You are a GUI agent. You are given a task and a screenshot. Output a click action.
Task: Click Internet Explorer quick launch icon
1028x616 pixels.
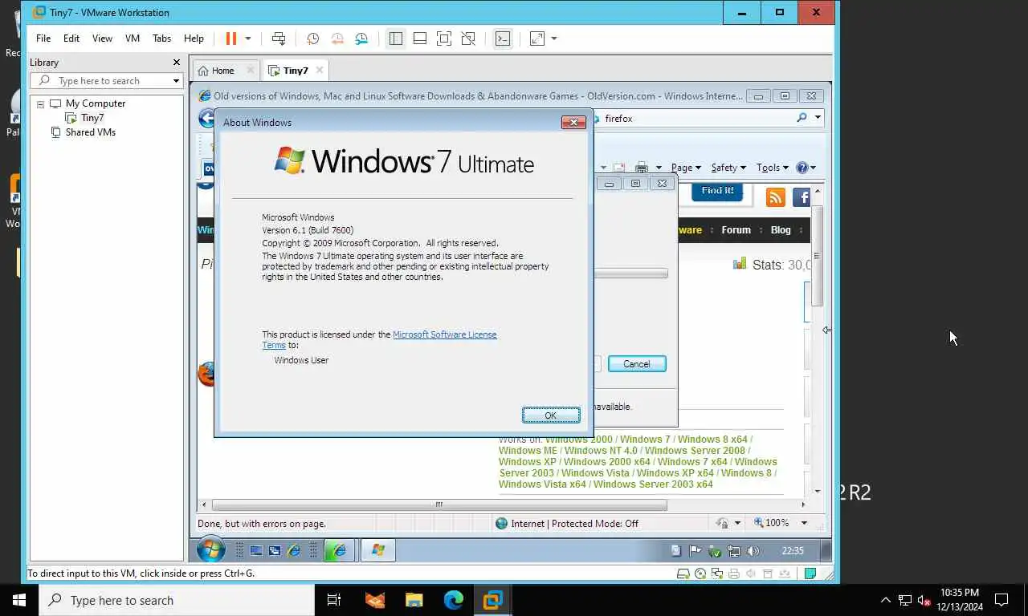pos(294,550)
